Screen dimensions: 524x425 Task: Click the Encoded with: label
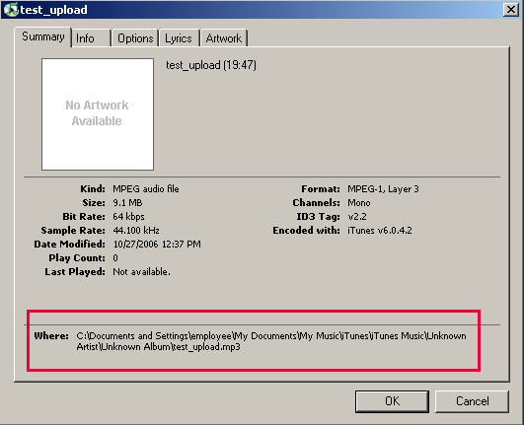[306, 231]
